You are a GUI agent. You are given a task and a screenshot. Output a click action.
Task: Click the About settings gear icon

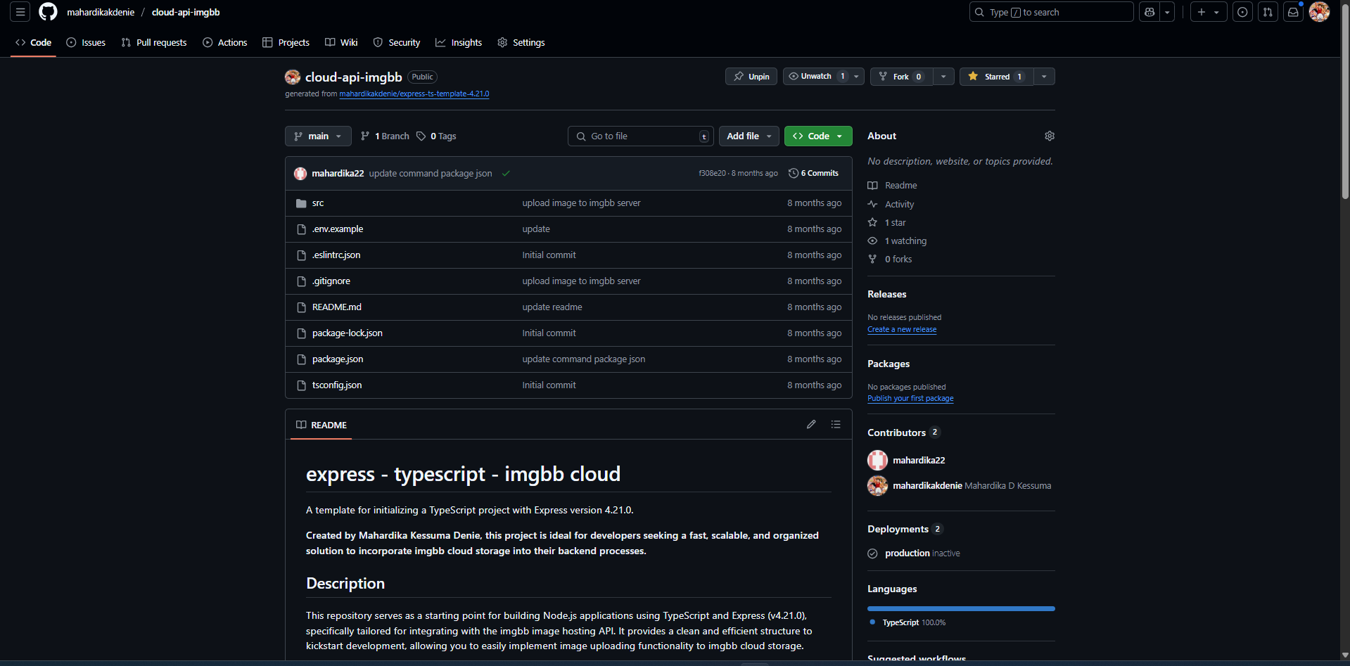coord(1049,136)
